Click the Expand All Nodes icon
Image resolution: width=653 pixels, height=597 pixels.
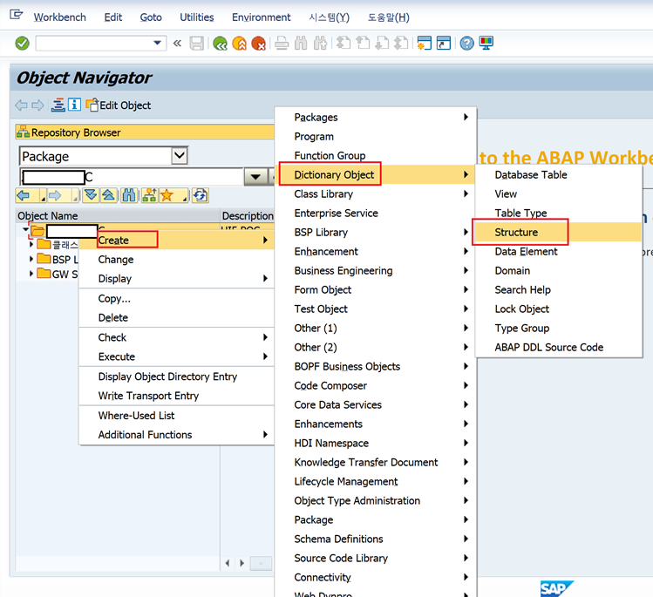click(x=91, y=195)
